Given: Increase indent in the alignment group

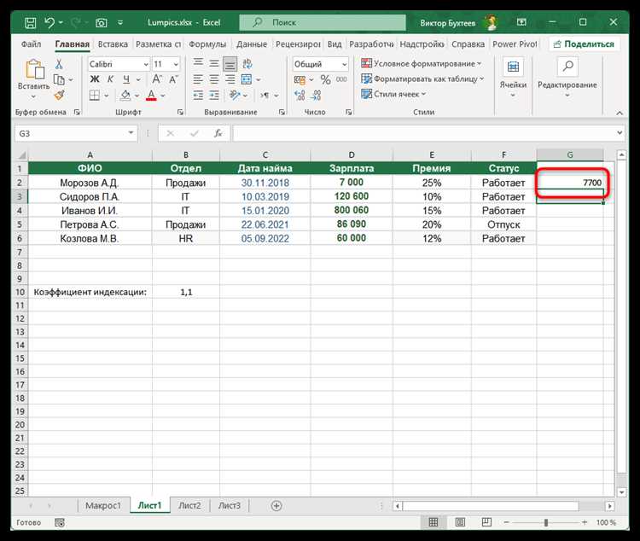Looking at the screenshot, I should pos(214,95).
